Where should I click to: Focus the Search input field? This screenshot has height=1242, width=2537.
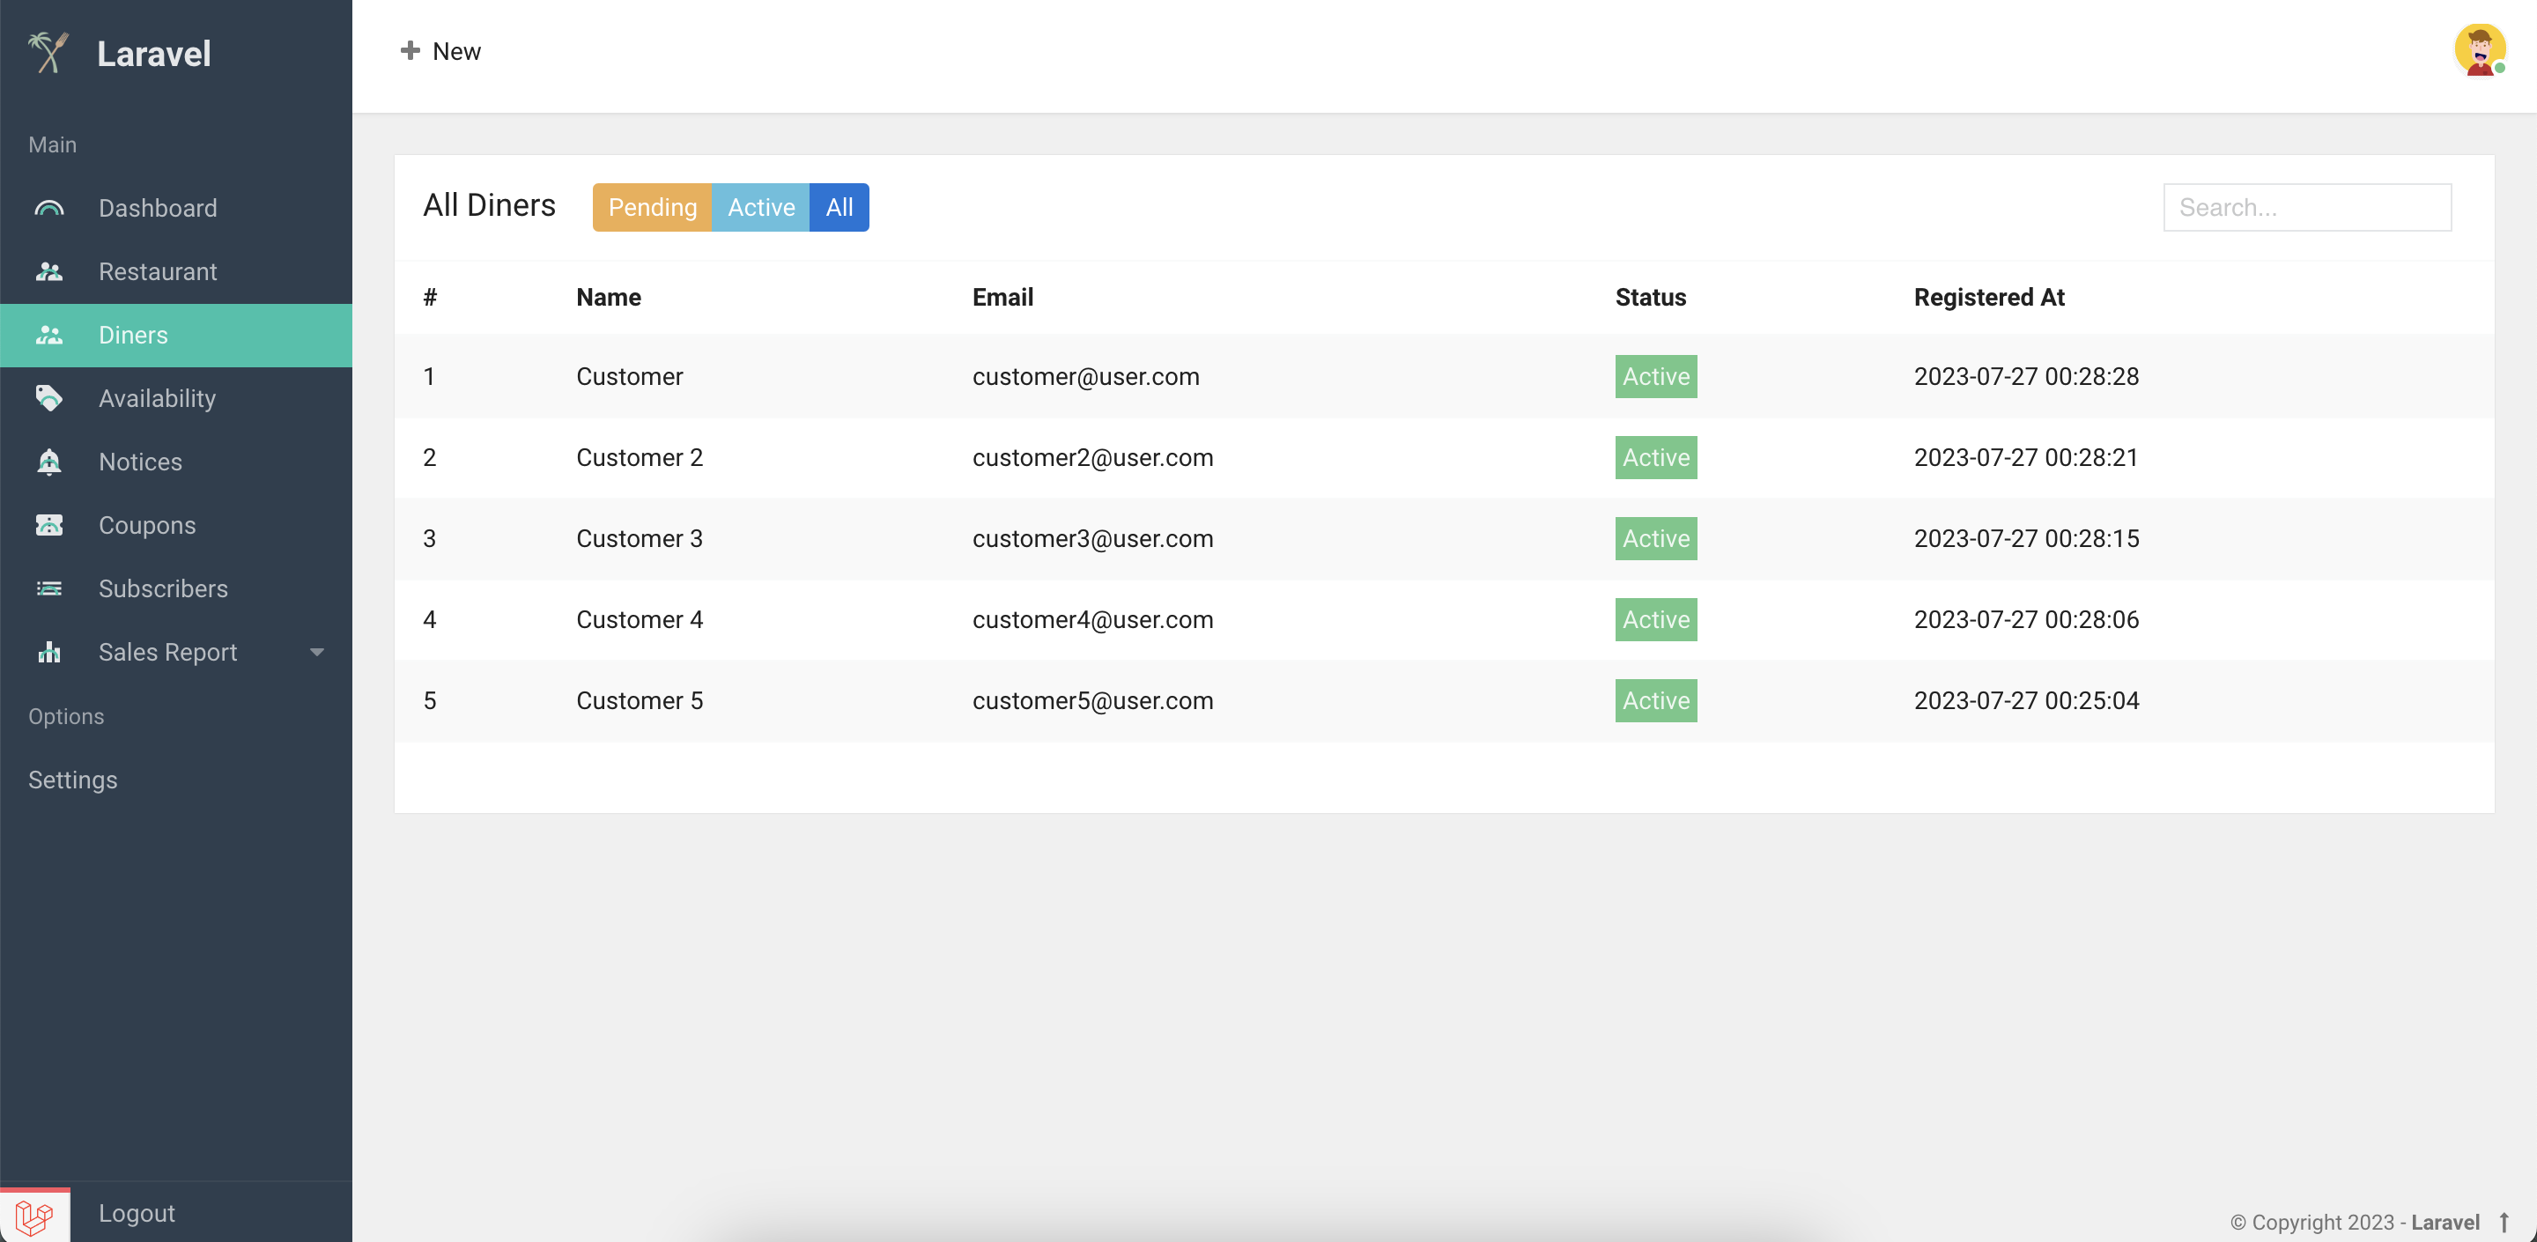point(2308,207)
